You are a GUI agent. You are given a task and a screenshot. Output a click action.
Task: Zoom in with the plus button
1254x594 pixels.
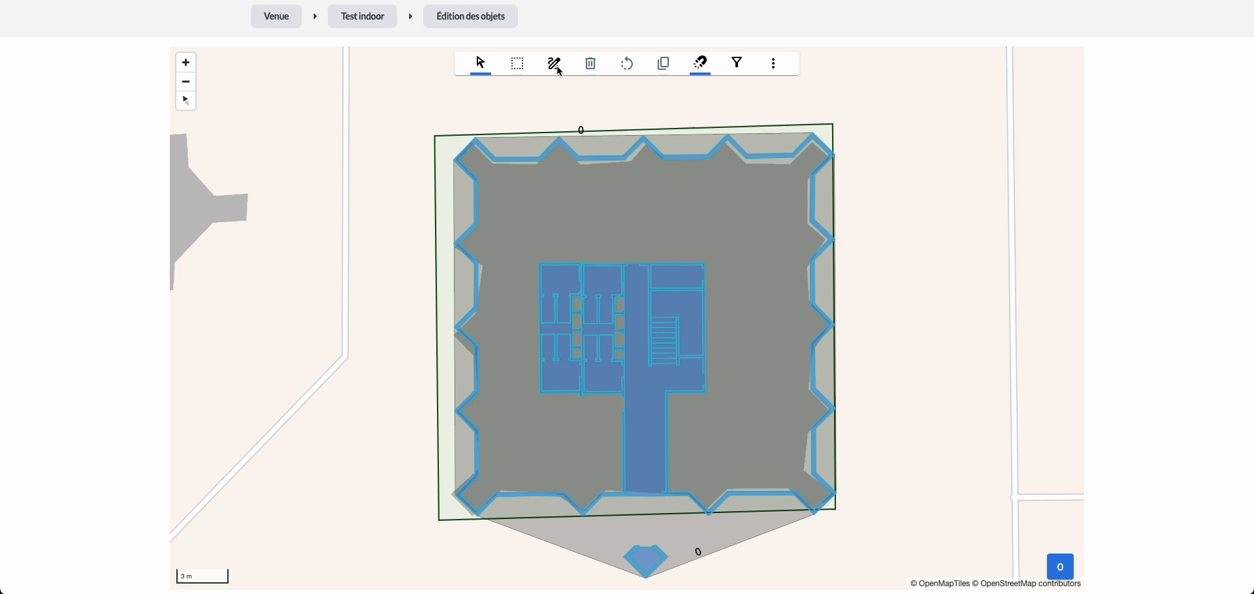click(x=186, y=63)
